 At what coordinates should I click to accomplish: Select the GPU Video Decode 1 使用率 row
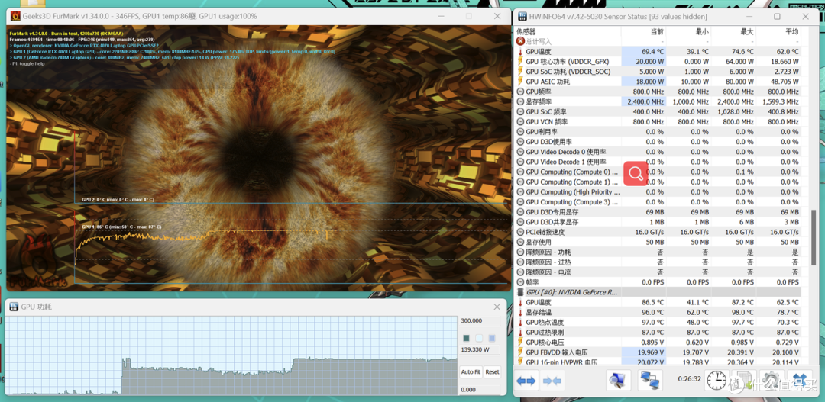click(x=658, y=162)
